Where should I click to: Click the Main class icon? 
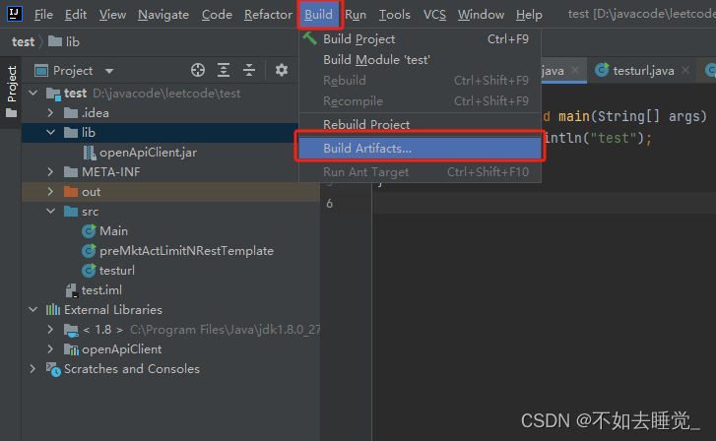[x=89, y=231]
